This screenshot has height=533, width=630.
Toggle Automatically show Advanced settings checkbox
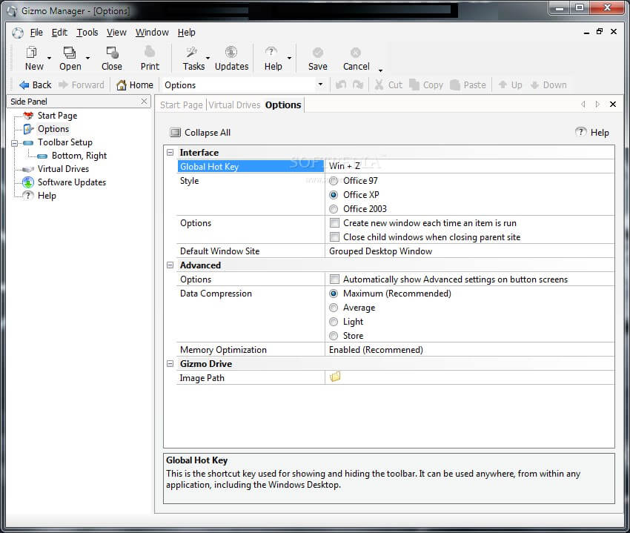point(334,279)
